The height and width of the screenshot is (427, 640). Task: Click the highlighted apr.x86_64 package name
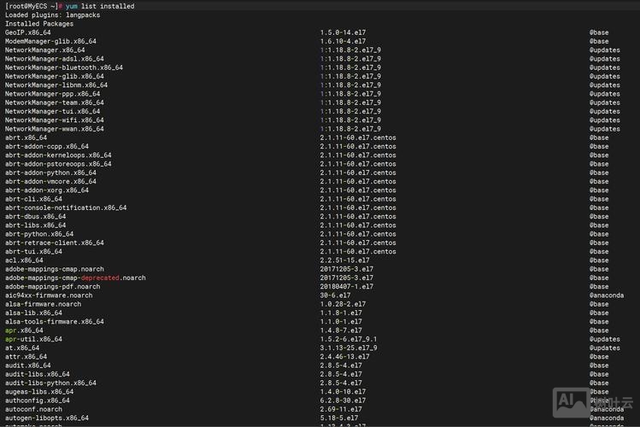click(24, 330)
